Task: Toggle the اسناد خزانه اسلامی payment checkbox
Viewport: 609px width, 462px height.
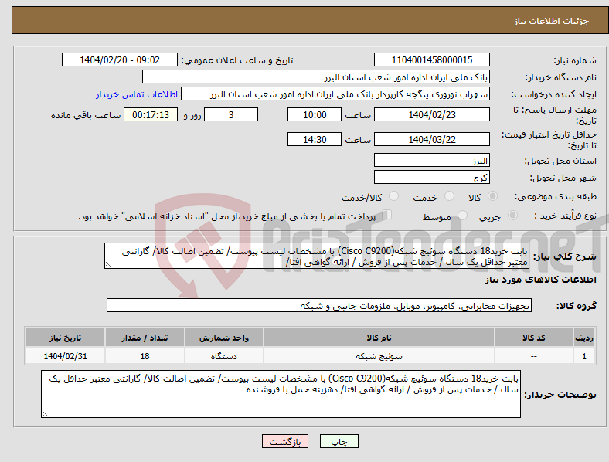Action: 387,215
